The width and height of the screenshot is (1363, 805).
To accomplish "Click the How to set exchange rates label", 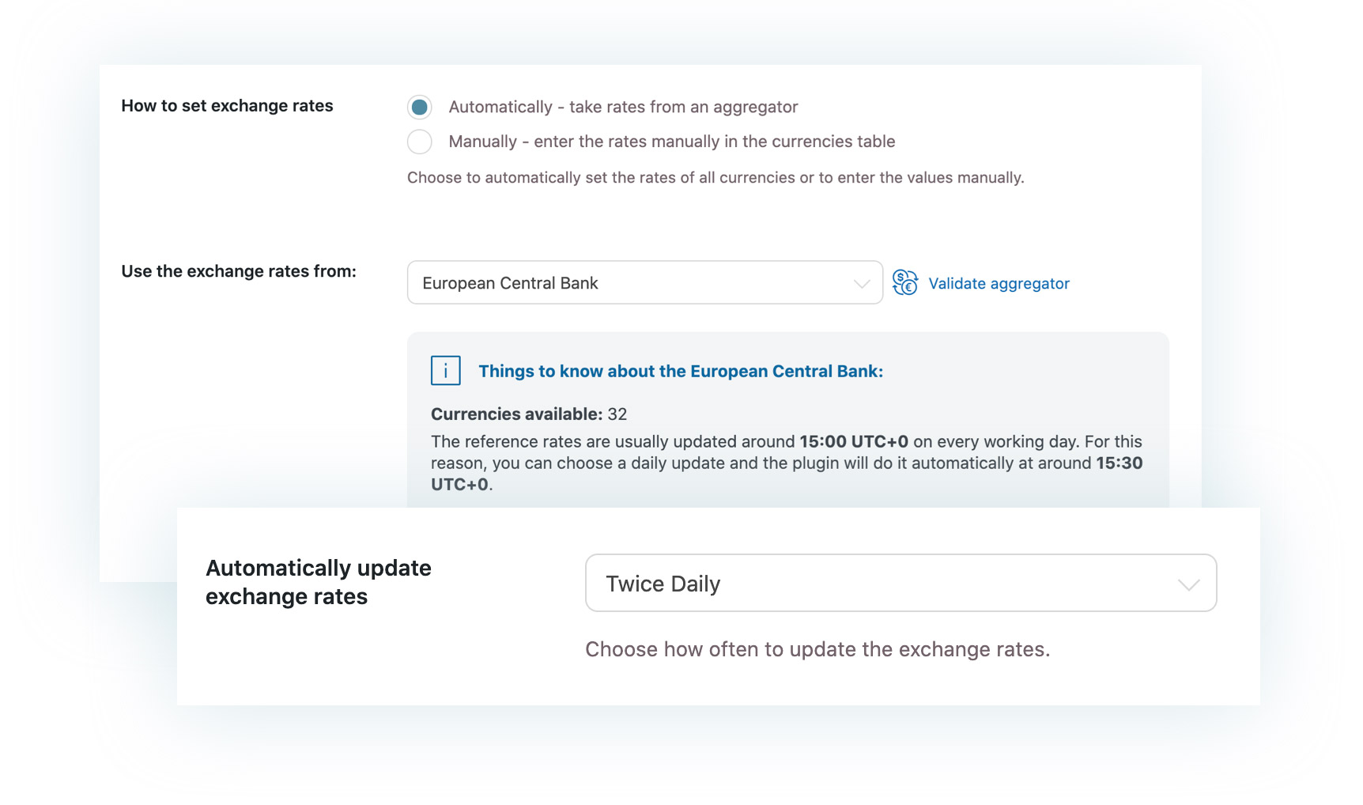I will point(228,106).
